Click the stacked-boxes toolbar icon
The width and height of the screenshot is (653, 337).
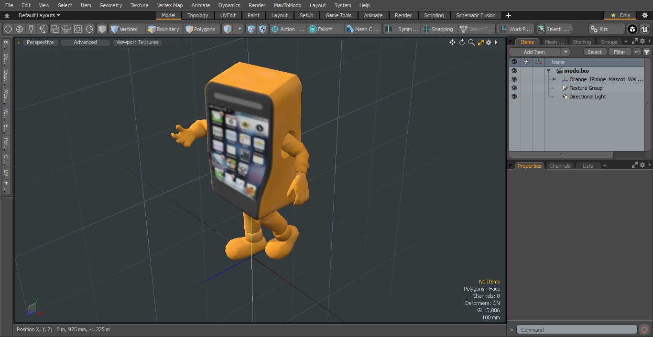[x=54, y=29]
